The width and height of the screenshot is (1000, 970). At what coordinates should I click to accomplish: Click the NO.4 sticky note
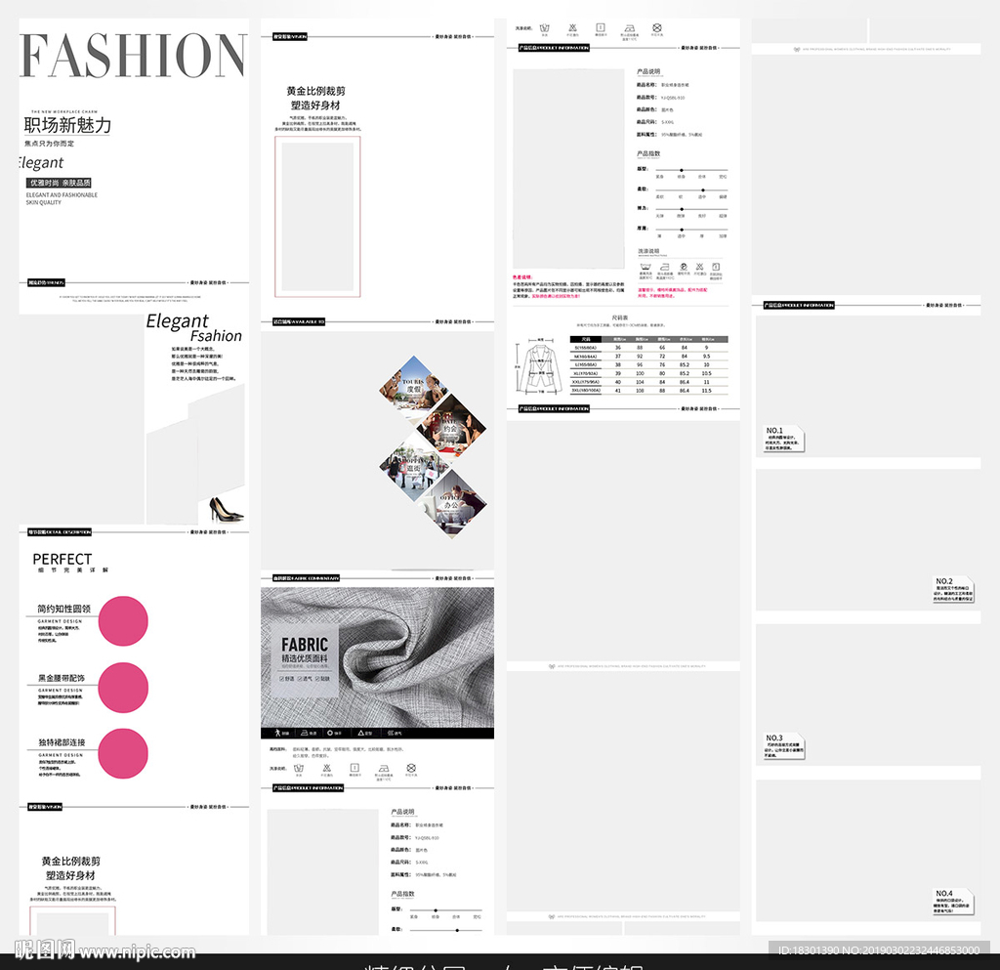(953, 901)
